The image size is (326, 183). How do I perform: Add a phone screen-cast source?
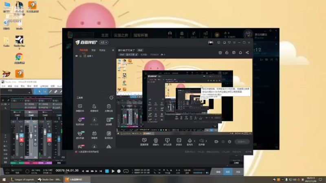point(167,142)
